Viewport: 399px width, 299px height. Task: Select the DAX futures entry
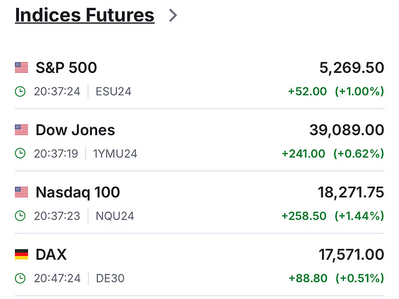pos(51,255)
